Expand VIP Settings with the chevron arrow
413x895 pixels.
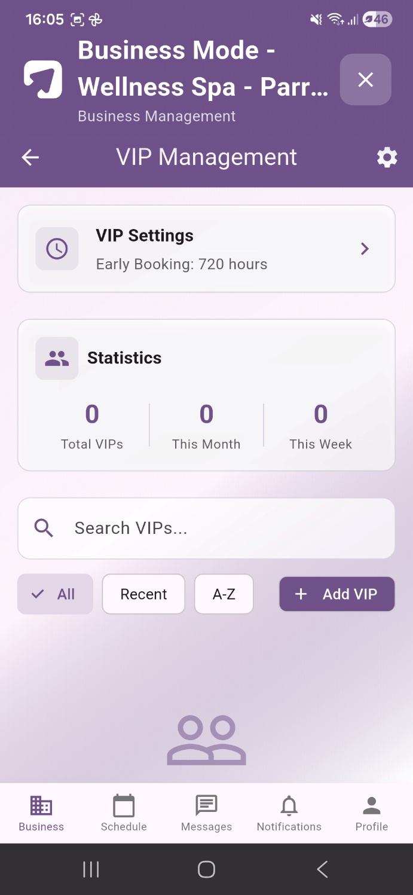point(365,249)
